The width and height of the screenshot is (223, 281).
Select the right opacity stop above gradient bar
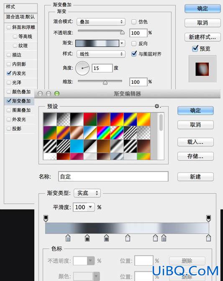[x=208, y=218]
